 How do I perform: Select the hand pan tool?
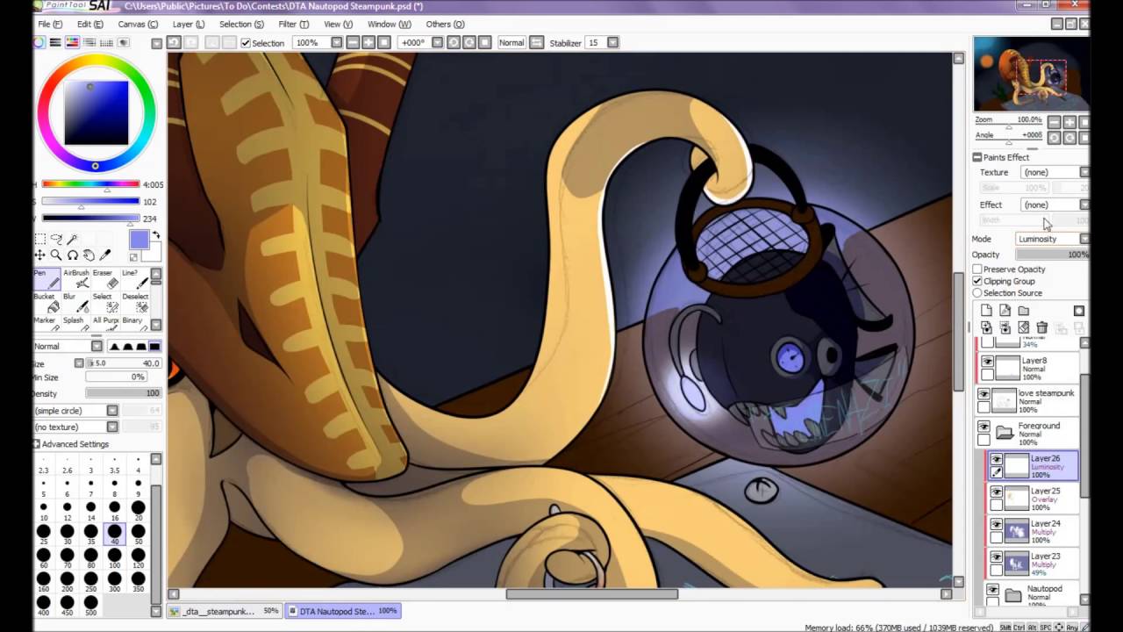[89, 255]
